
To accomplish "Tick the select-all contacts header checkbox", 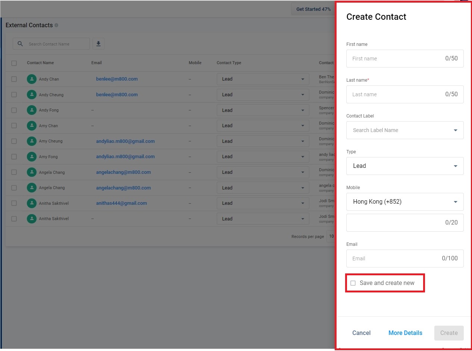I will coord(14,63).
